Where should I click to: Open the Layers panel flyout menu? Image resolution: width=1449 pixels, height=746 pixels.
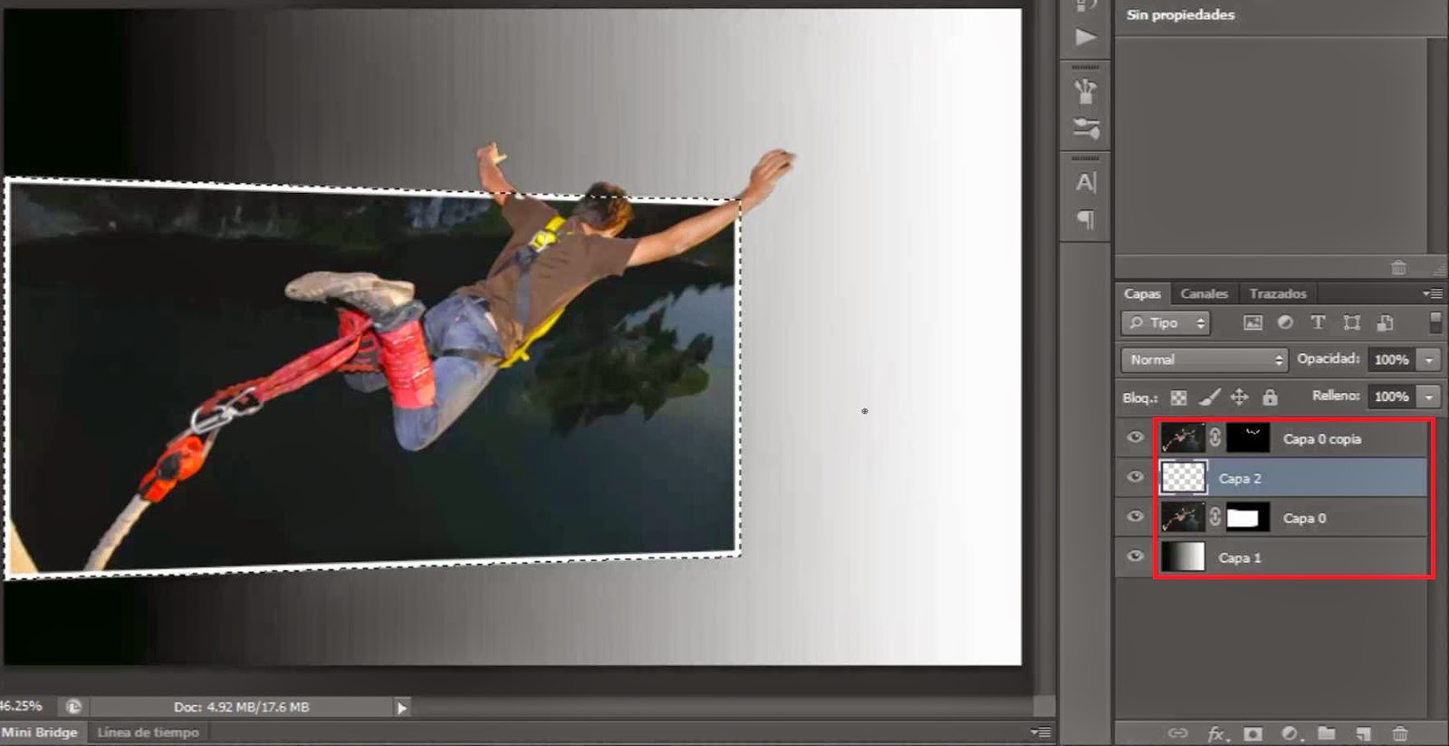(x=1432, y=293)
